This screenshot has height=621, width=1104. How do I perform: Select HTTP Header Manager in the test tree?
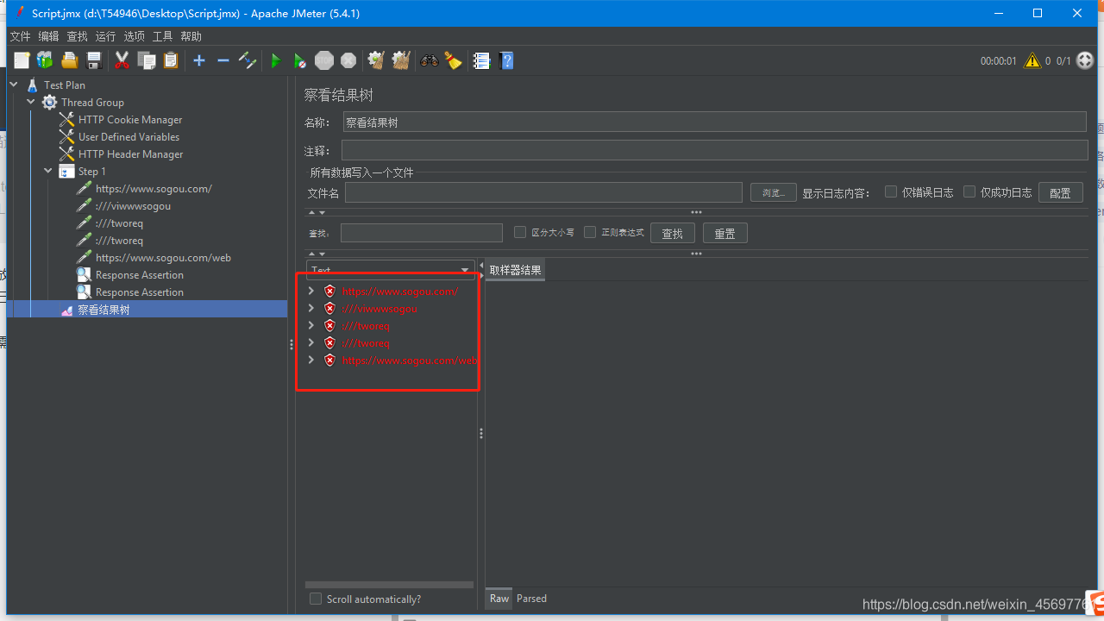coord(130,154)
